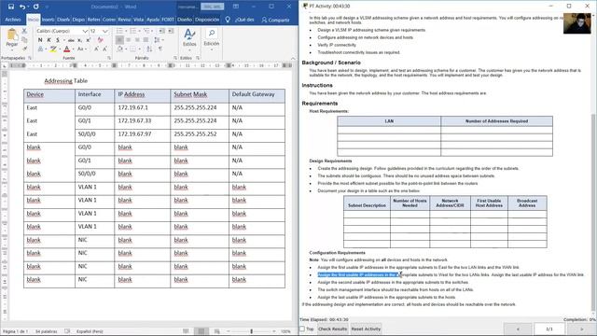Zoom out with the minus button

point(228,331)
